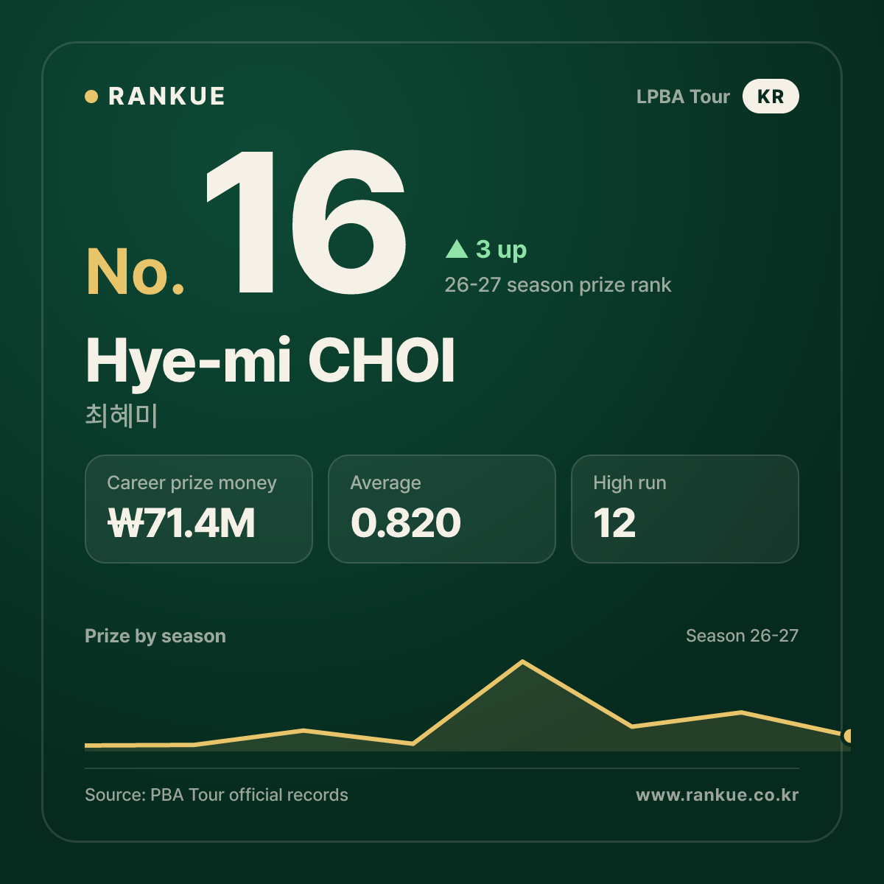Viewport: 884px width, 884px height.
Task: Click '26-27 season prize rank' caption
Action: point(558,285)
